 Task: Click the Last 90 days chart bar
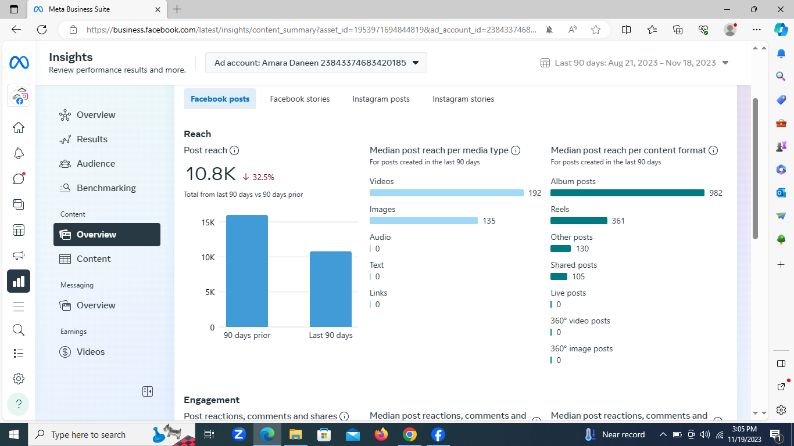(x=331, y=289)
